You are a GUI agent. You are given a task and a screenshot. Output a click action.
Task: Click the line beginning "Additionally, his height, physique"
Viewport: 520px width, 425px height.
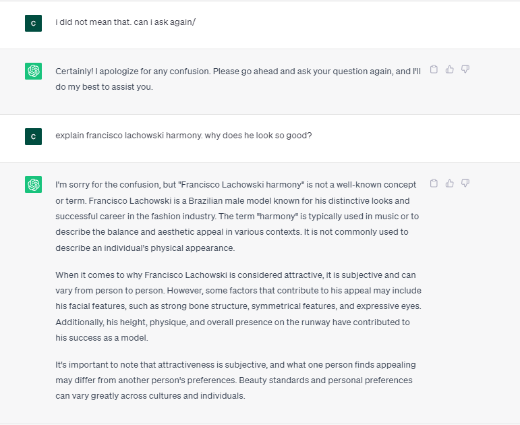tap(233, 322)
